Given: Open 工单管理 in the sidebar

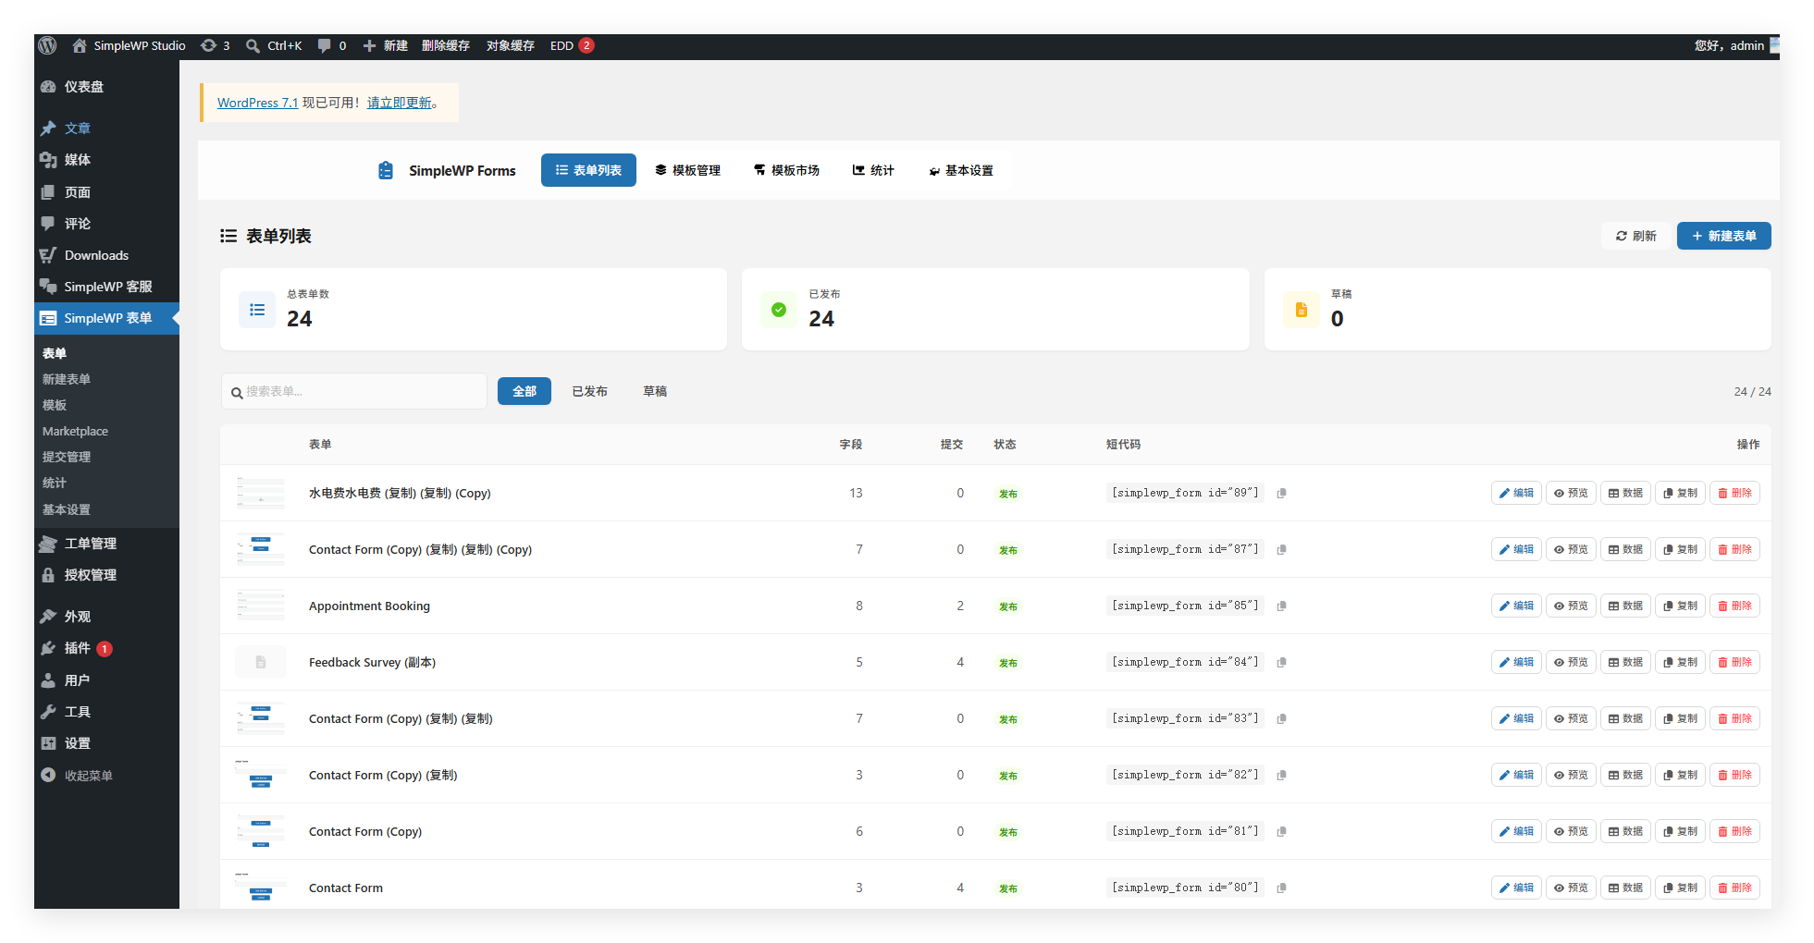Looking at the screenshot, I should point(106,544).
